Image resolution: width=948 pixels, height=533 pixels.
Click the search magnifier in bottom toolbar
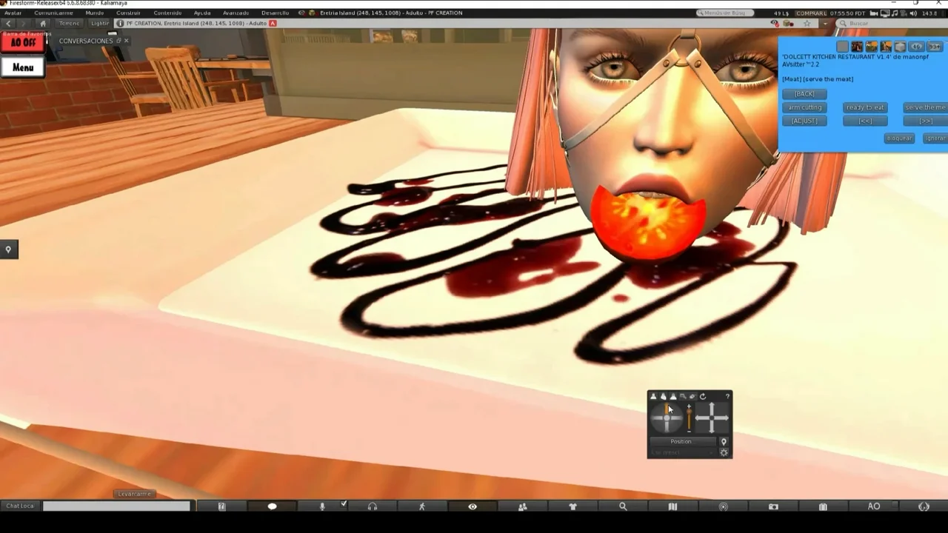(x=623, y=506)
